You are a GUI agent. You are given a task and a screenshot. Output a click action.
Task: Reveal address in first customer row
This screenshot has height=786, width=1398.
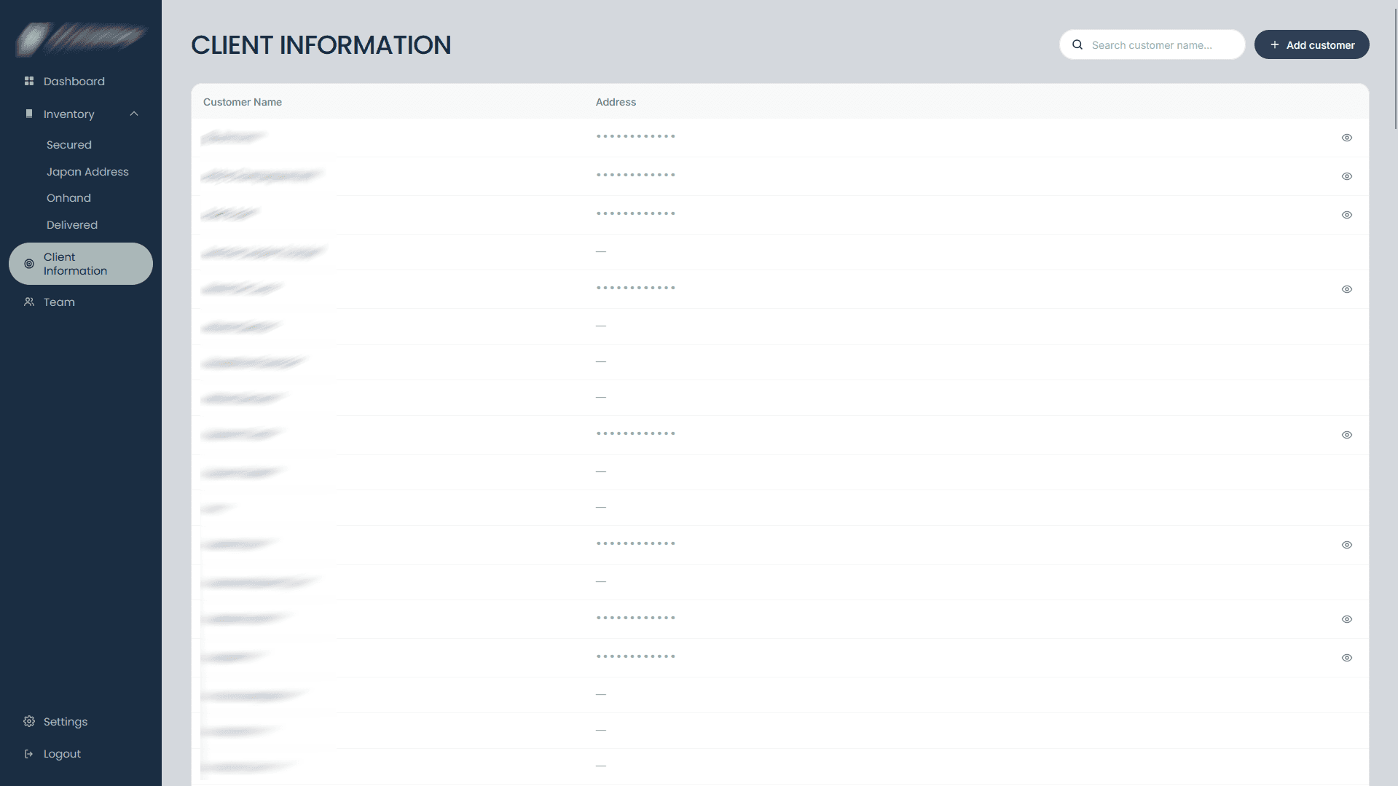[x=1347, y=138]
